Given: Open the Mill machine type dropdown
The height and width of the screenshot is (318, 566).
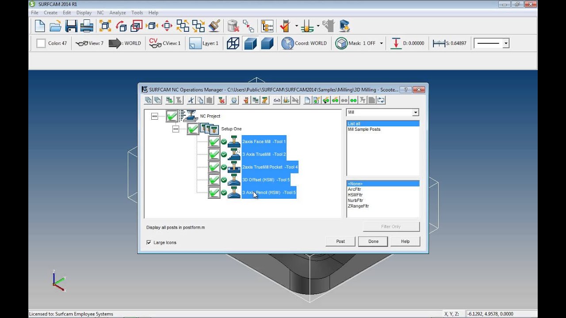Looking at the screenshot, I should [415, 113].
